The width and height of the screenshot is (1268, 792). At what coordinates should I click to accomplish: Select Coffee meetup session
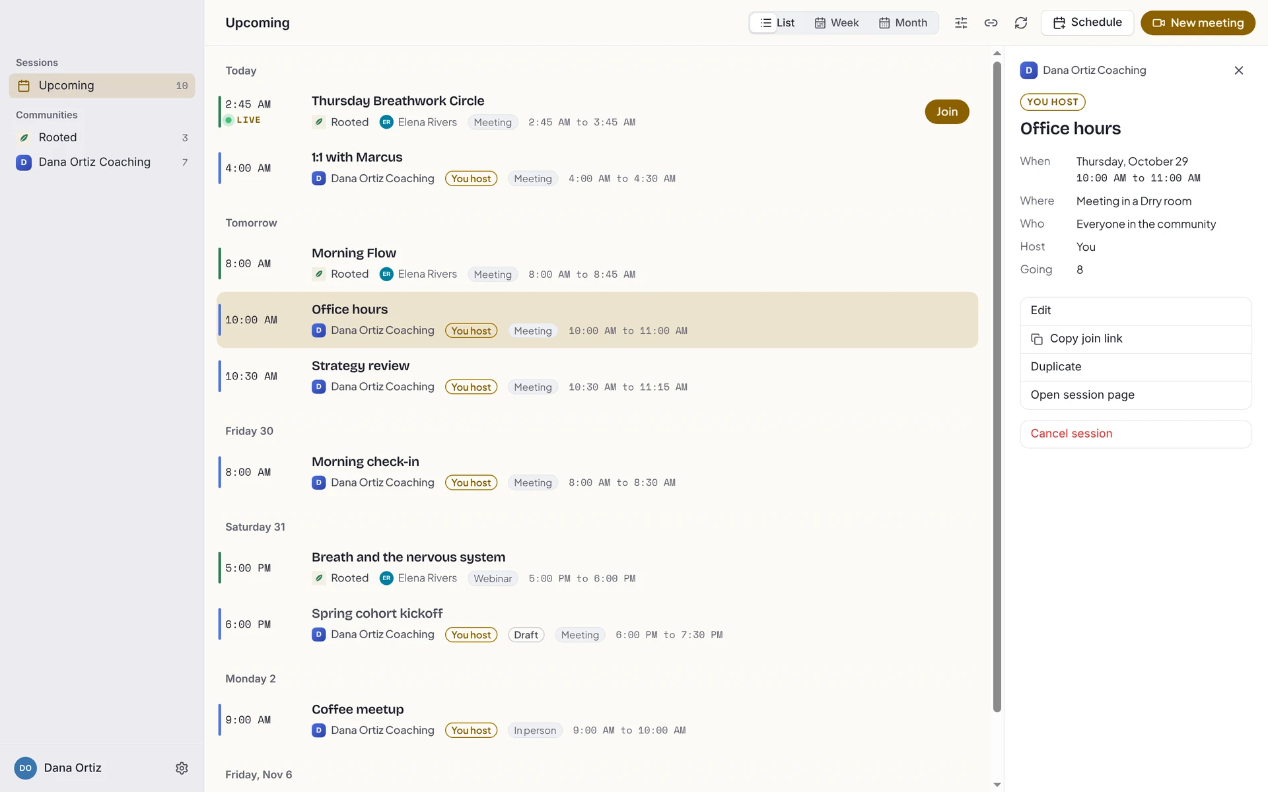coord(597,720)
